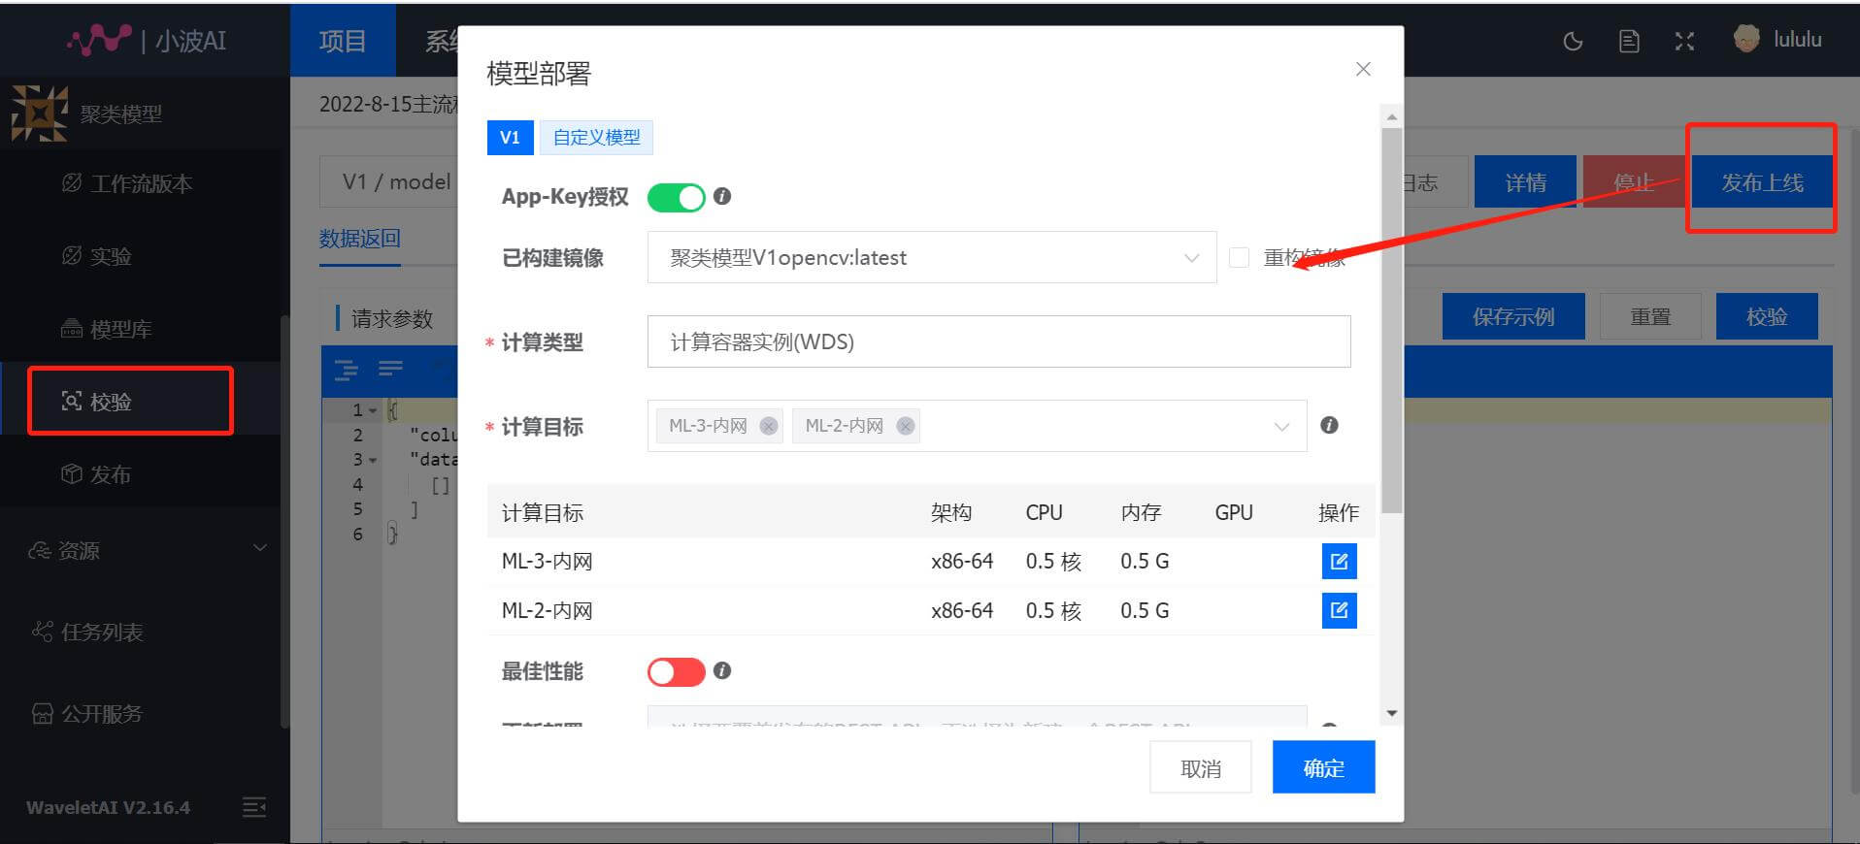Click dialog scrollbar up arrow

point(1392,116)
